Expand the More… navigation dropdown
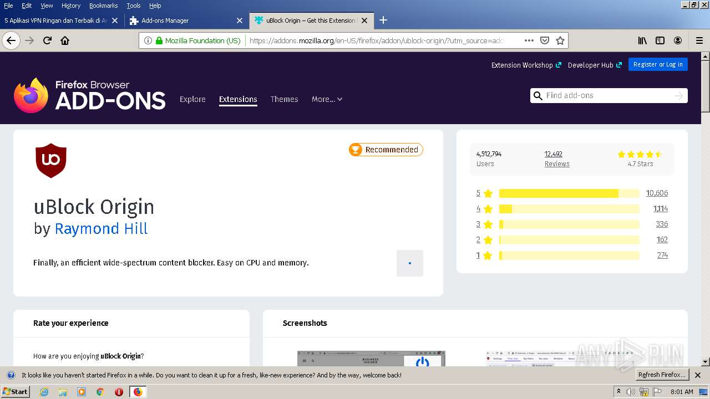Image resolution: width=710 pixels, height=399 pixels. (x=327, y=99)
